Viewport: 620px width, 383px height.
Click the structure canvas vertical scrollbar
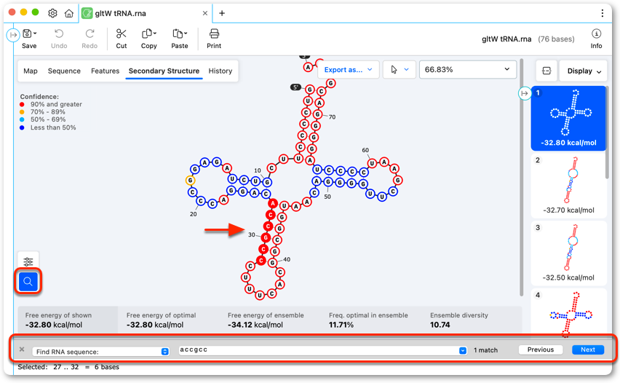pos(522,177)
